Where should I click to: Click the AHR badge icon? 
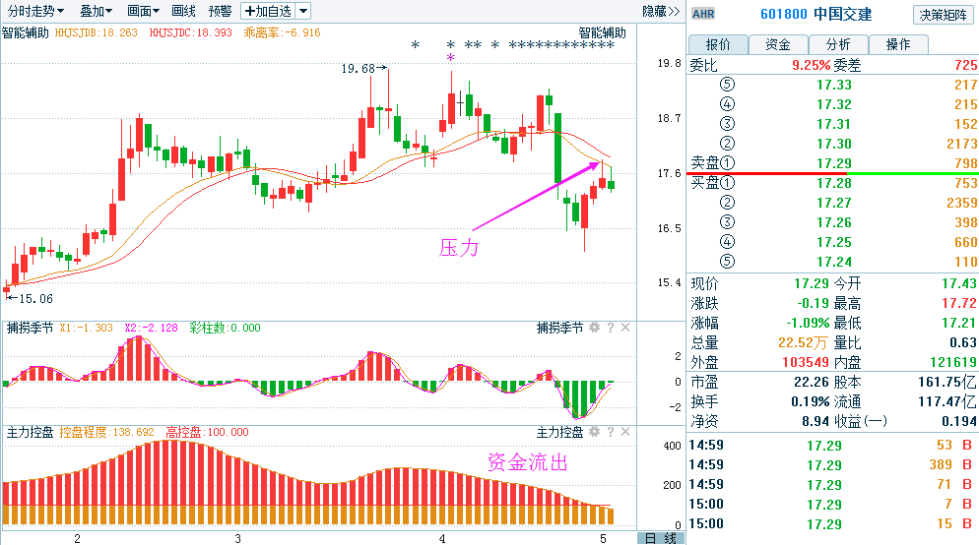click(x=703, y=14)
